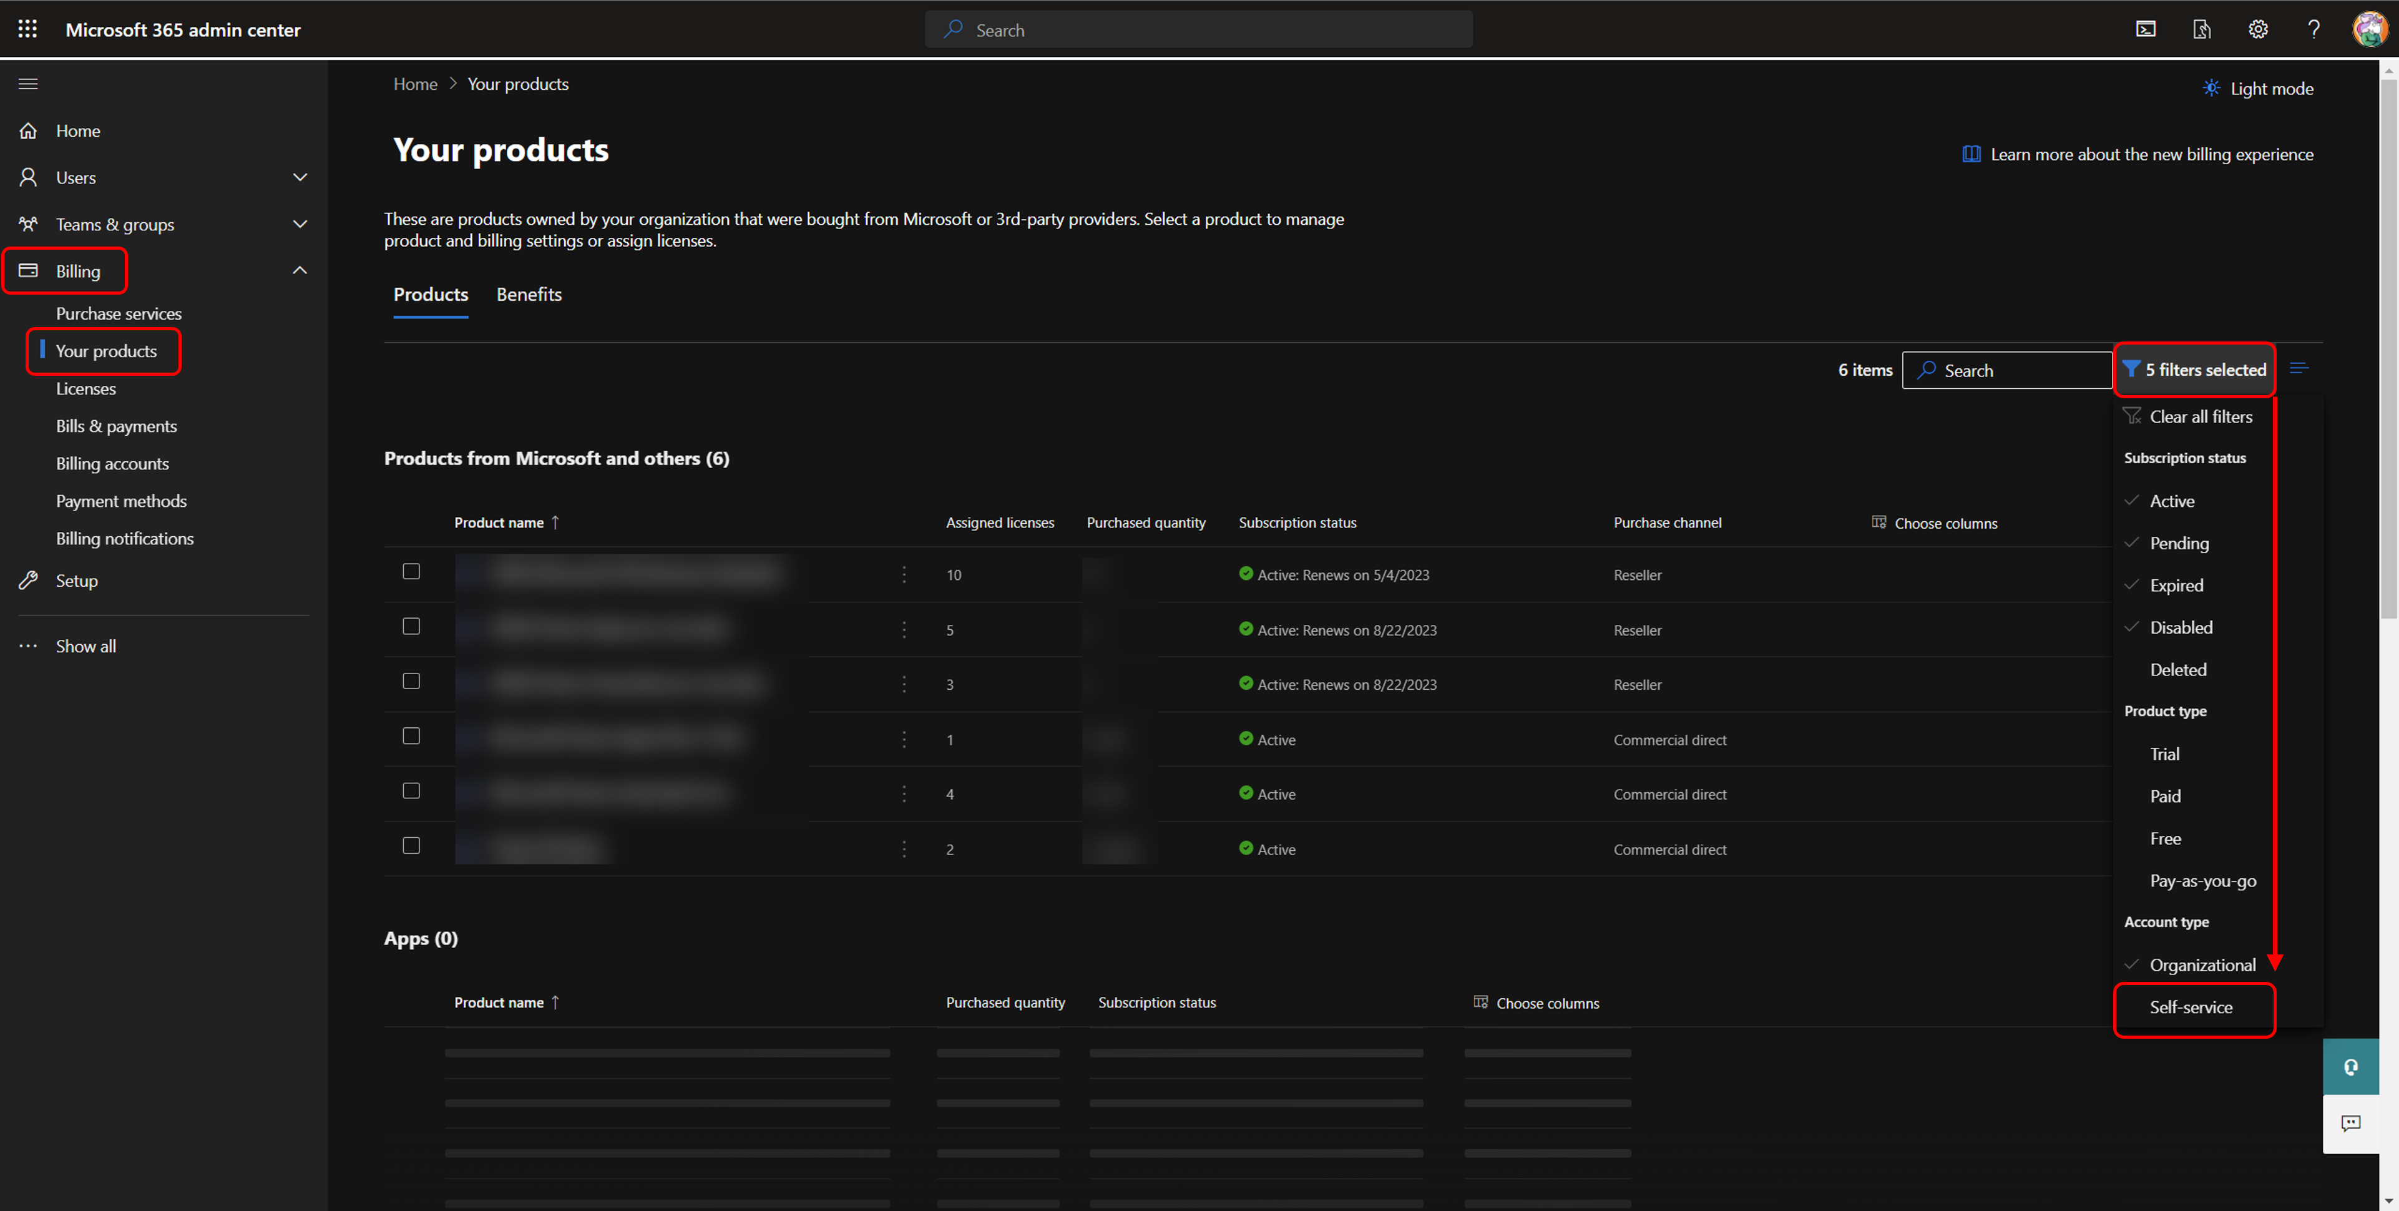This screenshot has height=1211, width=2399.
Task: Open Purchase services in Billing menu
Action: [119, 314]
